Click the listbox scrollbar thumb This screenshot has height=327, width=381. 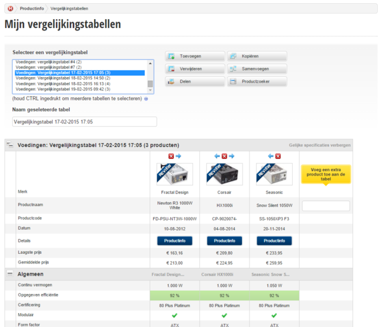[150, 83]
